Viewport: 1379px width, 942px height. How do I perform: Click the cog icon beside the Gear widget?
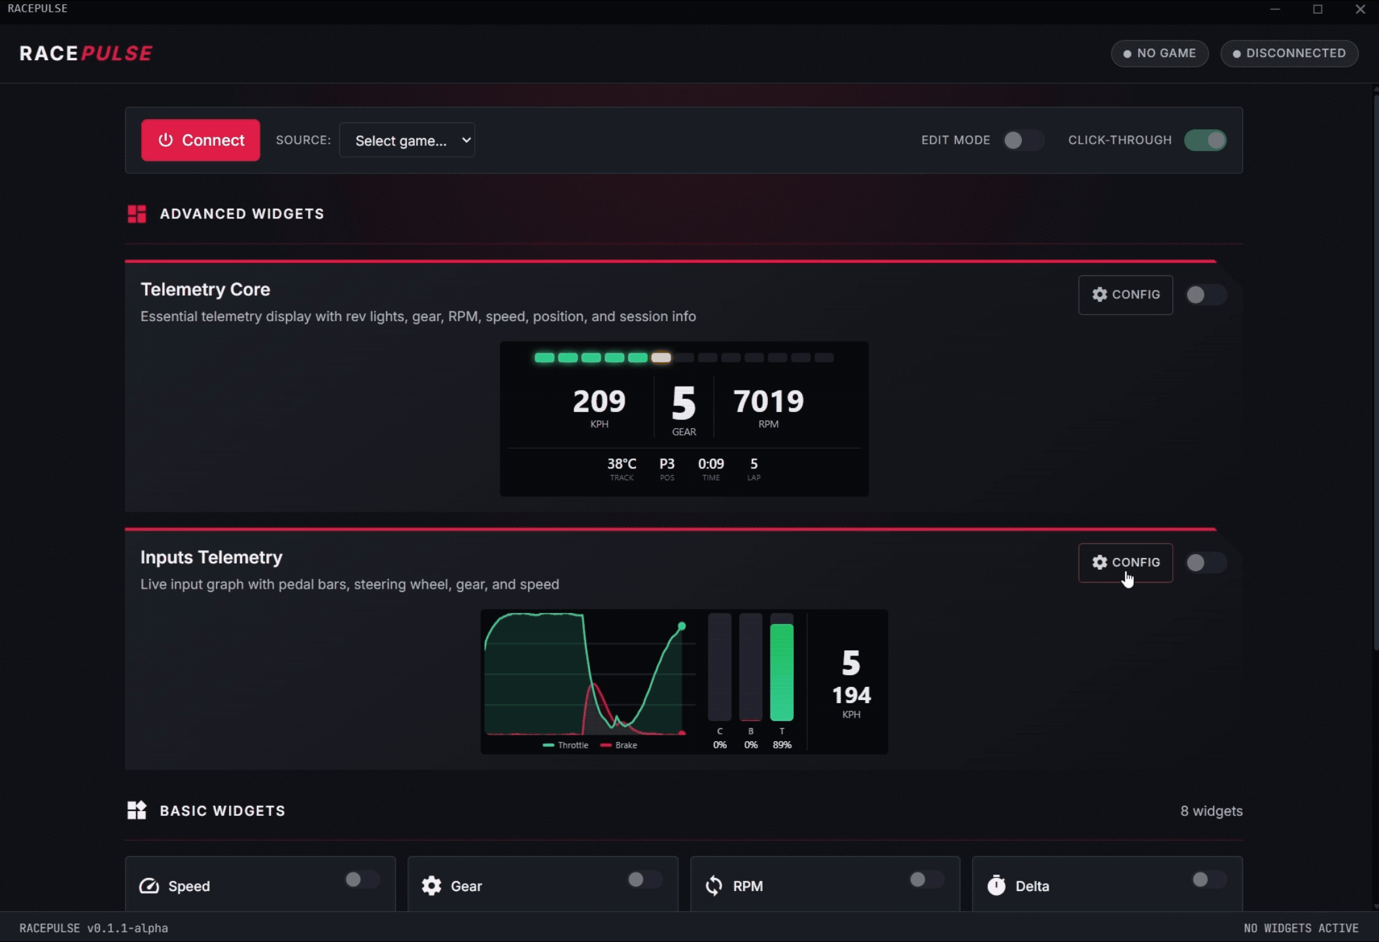tap(431, 886)
